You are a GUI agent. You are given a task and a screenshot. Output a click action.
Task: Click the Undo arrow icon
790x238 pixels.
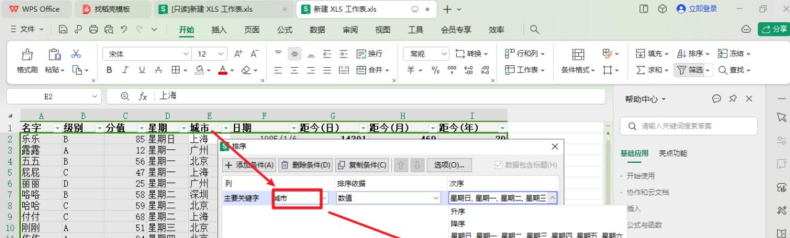tap(124, 29)
